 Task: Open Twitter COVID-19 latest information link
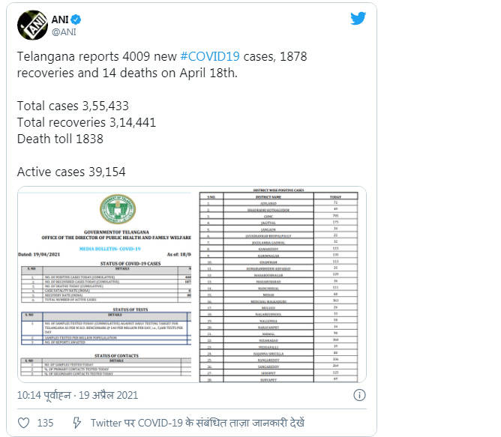pos(197,423)
